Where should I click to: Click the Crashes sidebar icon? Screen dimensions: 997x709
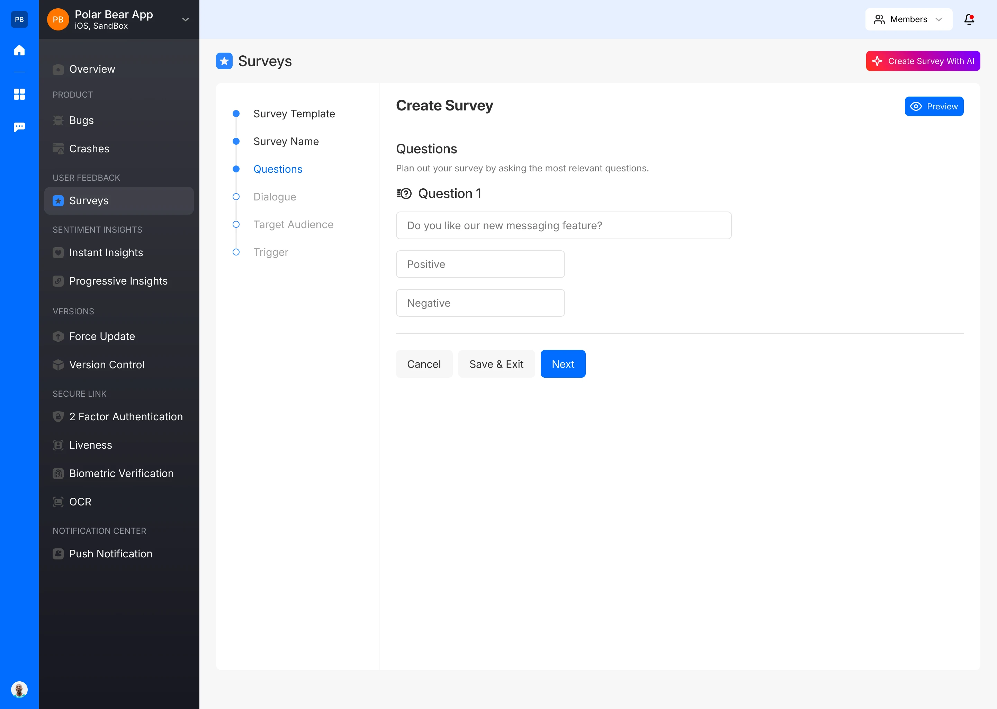(x=58, y=149)
